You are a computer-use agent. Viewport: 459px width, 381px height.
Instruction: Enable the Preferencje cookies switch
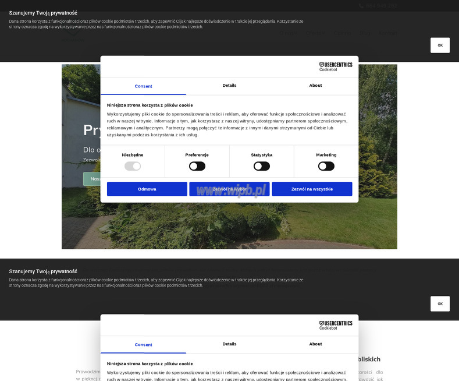coord(197,166)
